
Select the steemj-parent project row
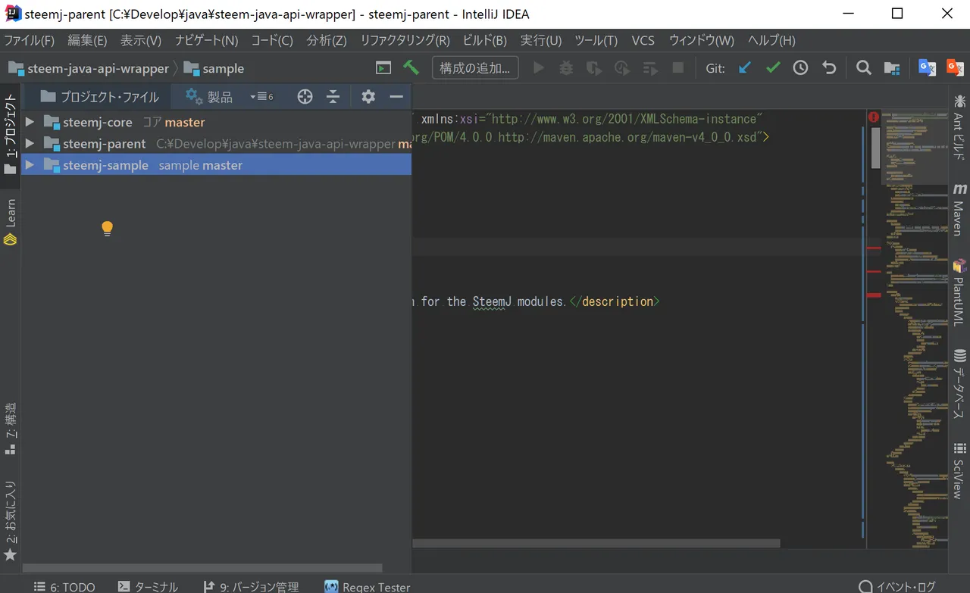[216, 143]
